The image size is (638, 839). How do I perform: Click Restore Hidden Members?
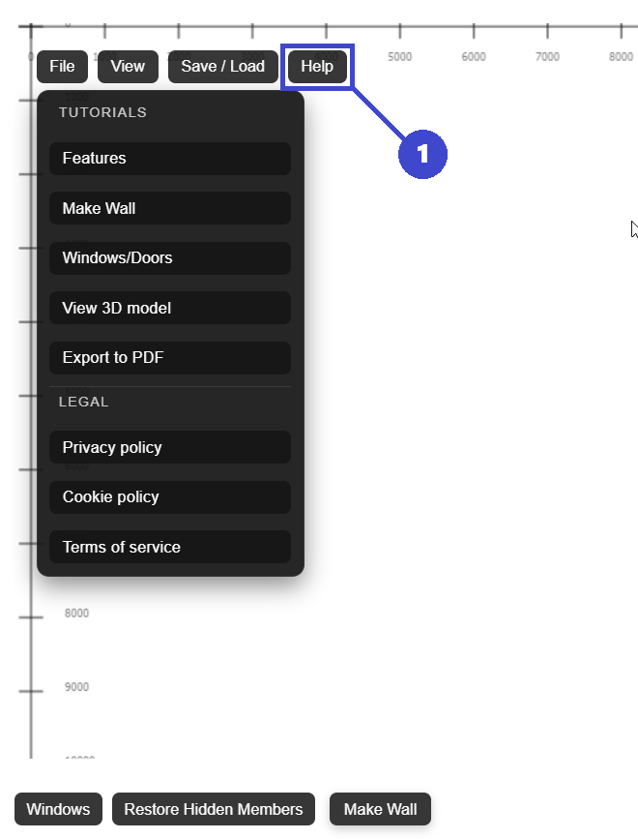pyautogui.click(x=213, y=809)
